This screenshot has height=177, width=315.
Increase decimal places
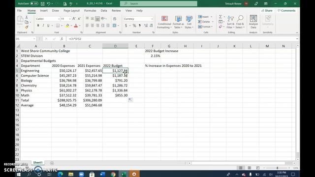[x=146, y=26]
